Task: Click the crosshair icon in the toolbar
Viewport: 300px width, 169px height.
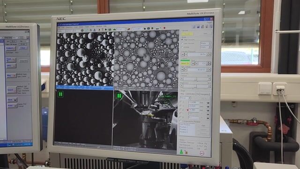Action: click(x=82, y=31)
